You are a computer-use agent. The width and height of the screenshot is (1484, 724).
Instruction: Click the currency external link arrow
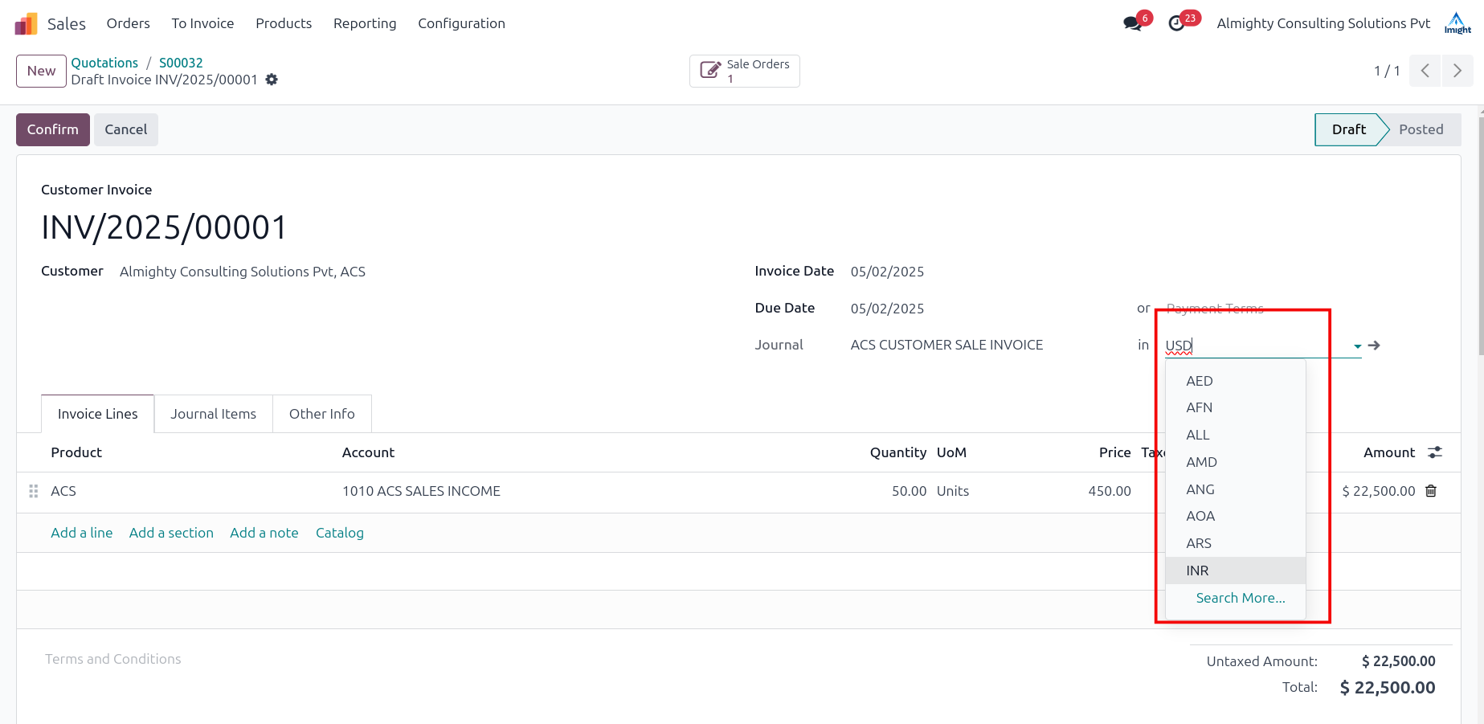coord(1374,346)
